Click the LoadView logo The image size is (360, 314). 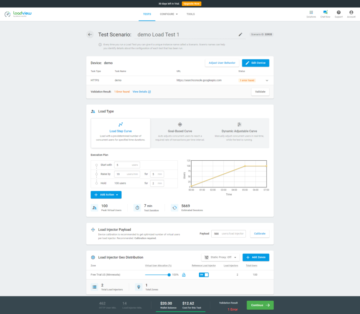pos(18,14)
